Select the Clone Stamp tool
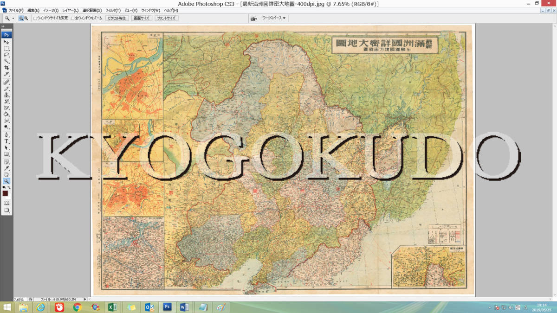557x313 pixels. coord(6,95)
